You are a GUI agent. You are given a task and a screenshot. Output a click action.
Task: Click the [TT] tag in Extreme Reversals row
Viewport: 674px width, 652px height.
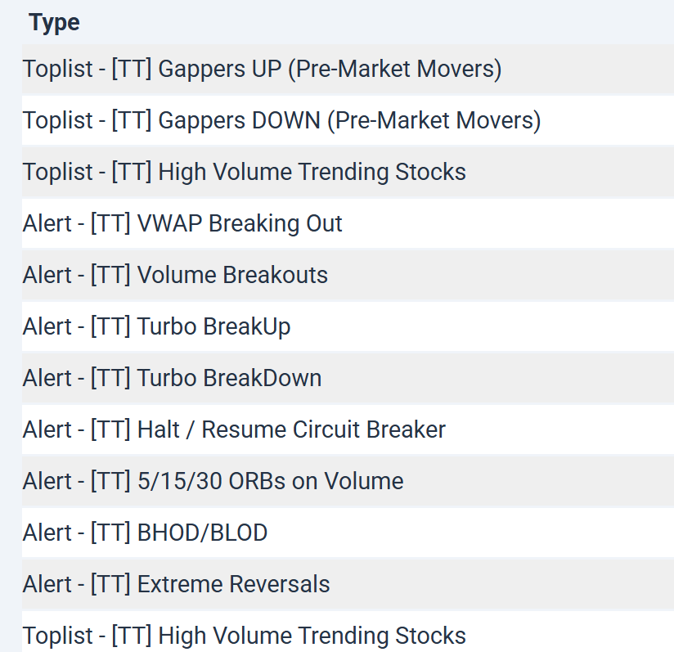[110, 584]
